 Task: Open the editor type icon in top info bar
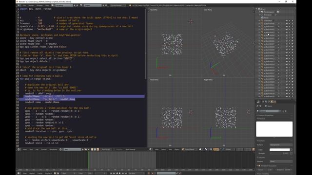(x=19, y=5)
